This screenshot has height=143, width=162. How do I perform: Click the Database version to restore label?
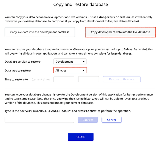[x=23, y=61]
